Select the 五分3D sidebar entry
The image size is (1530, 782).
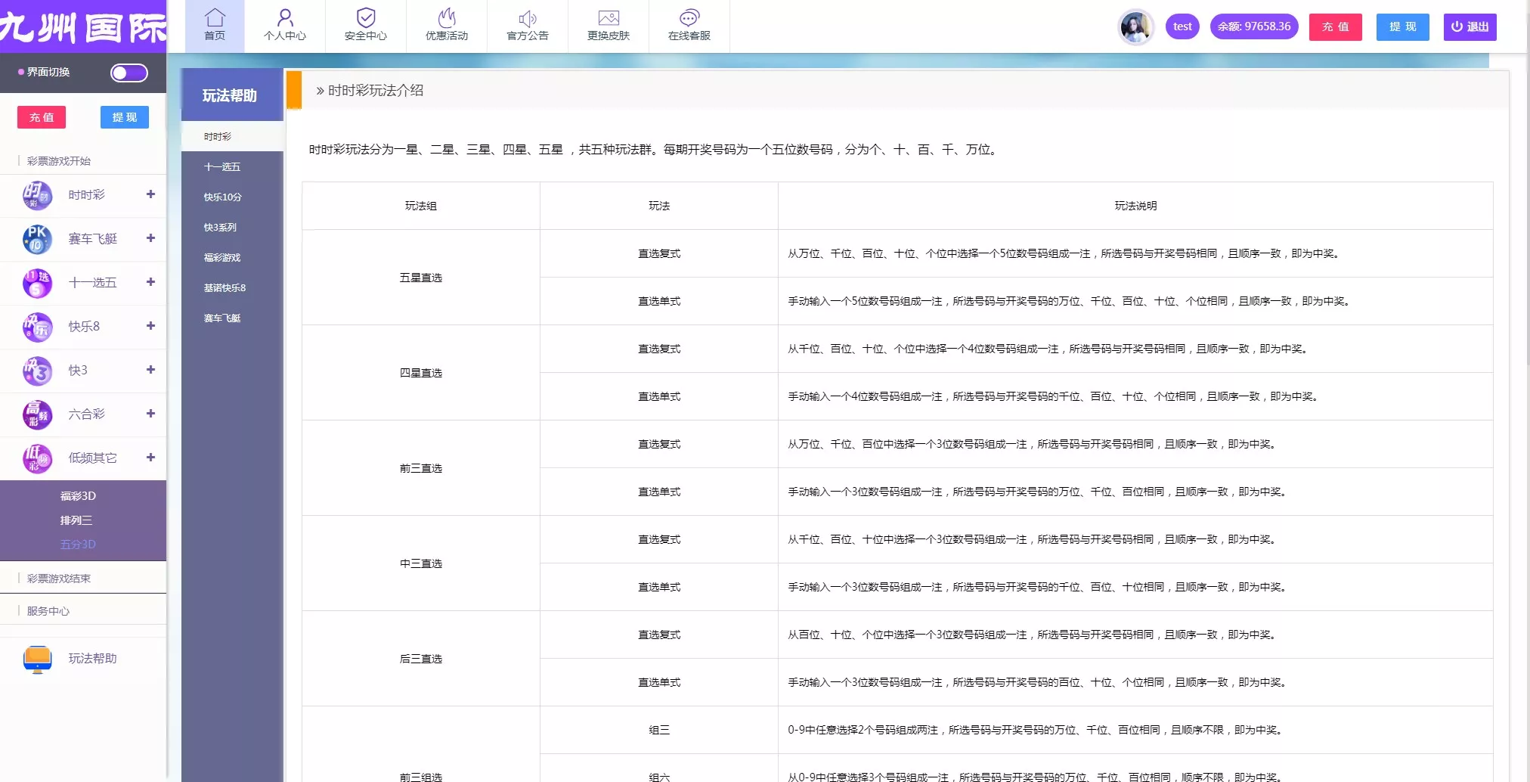tap(78, 544)
